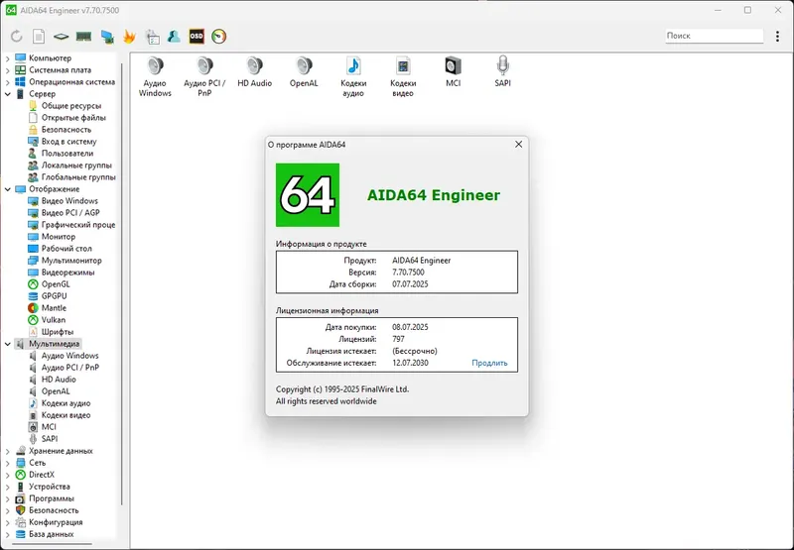
Task: Expand the Системная плата tree node
Action: coord(7,70)
